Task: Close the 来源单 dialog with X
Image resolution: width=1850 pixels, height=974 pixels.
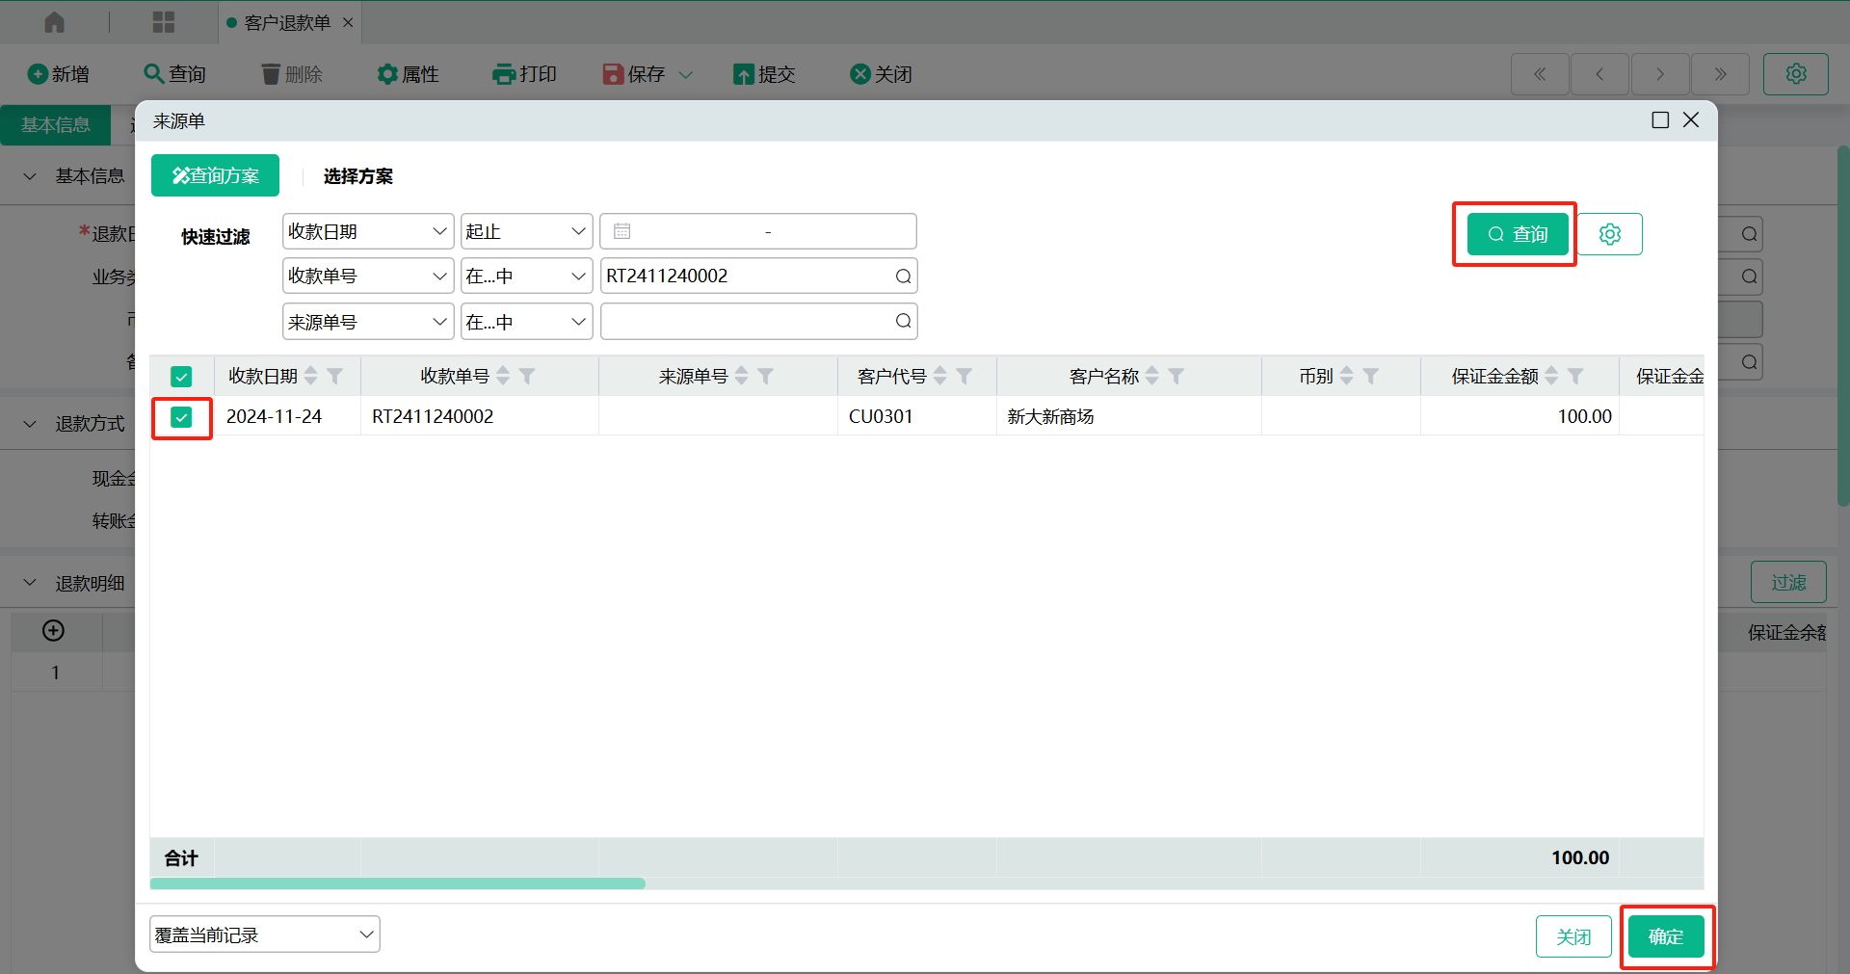Action: 1691,119
